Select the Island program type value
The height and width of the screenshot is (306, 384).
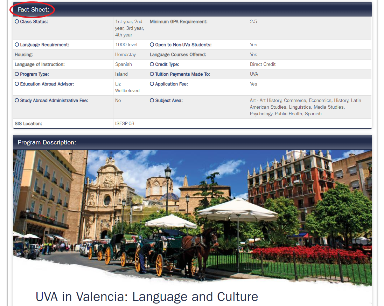pyautogui.click(x=121, y=74)
